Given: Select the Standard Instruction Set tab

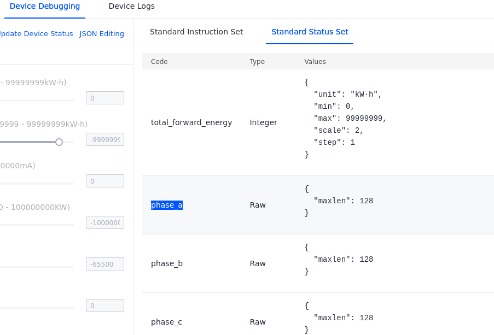Looking at the screenshot, I should (196, 32).
